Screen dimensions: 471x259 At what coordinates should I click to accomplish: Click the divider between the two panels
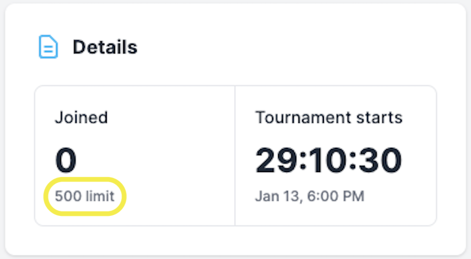point(235,156)
